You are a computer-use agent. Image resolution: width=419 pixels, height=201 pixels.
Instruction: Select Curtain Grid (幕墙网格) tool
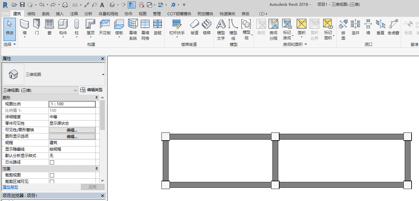(x=145, y=29)
